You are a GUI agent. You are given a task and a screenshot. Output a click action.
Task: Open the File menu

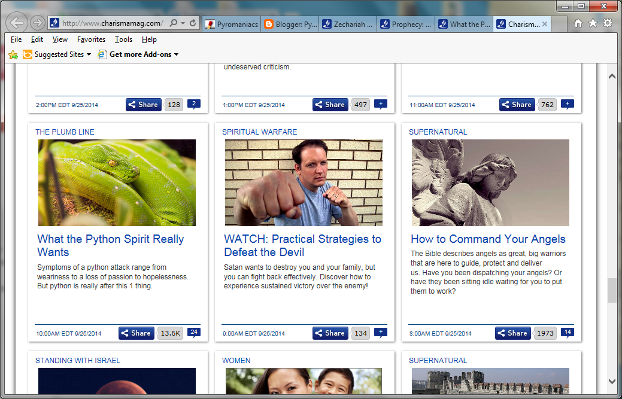16,39
